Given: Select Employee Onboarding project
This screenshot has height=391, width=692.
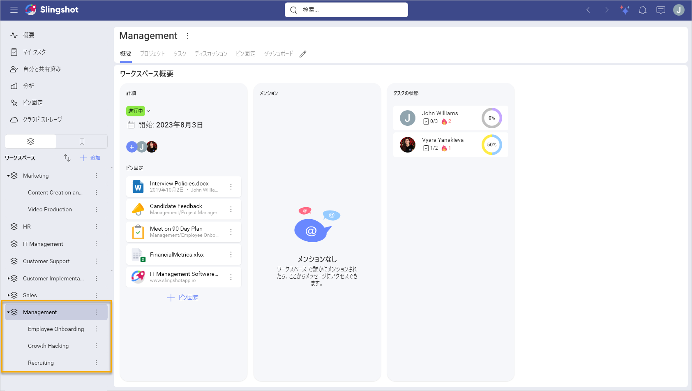Looking at the screenshot, I should click(x=56, y=329).
